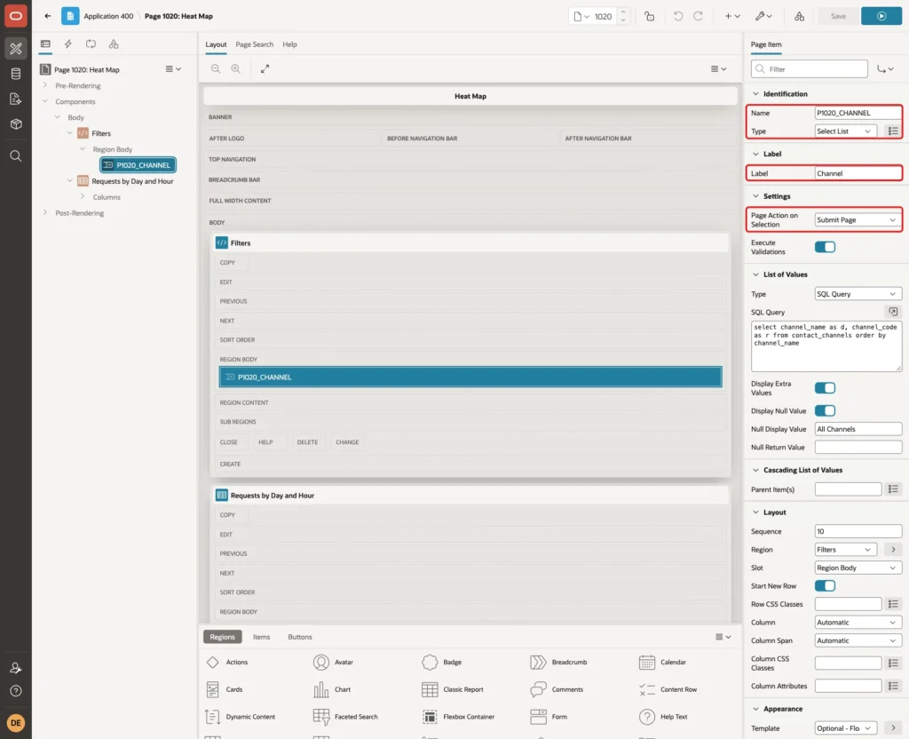Expand the Pre-Rendering tree node
The height and width of the screenshot is (739, 909).
[45, 85]
